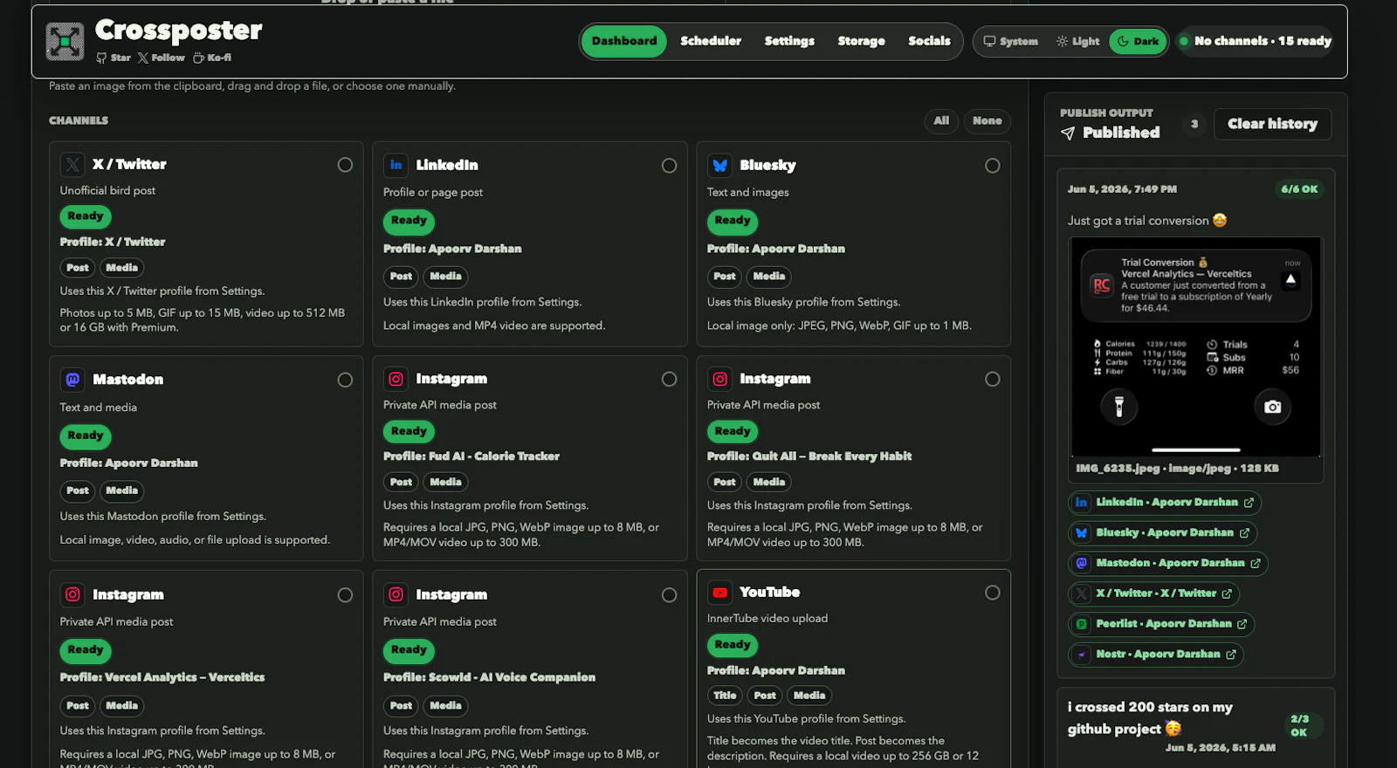Click the Title tag on YouTube card

coord(725,696)
